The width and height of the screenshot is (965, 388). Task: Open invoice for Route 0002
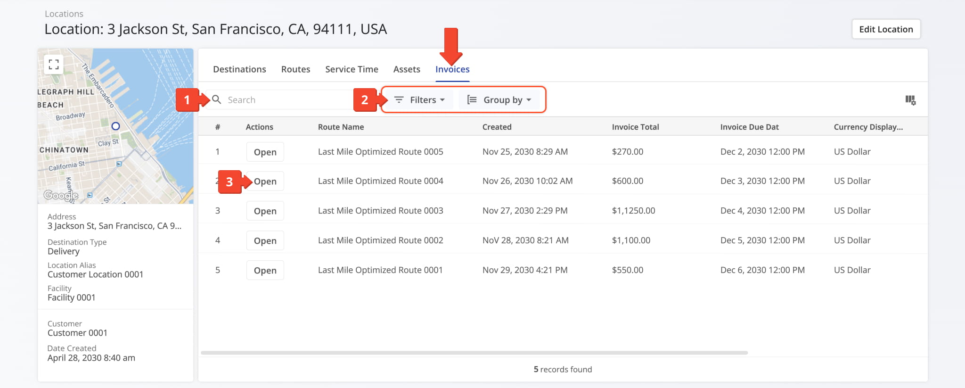point(265,241)
